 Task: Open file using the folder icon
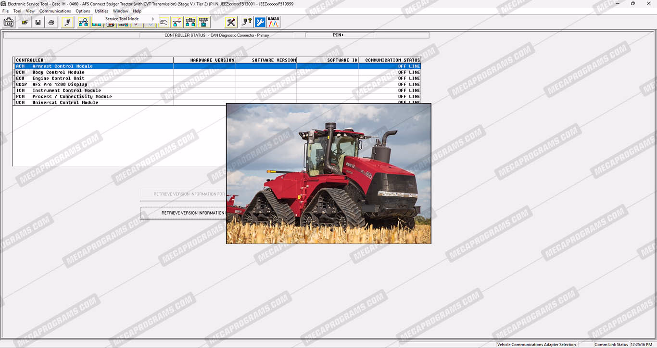pos(25,22)
